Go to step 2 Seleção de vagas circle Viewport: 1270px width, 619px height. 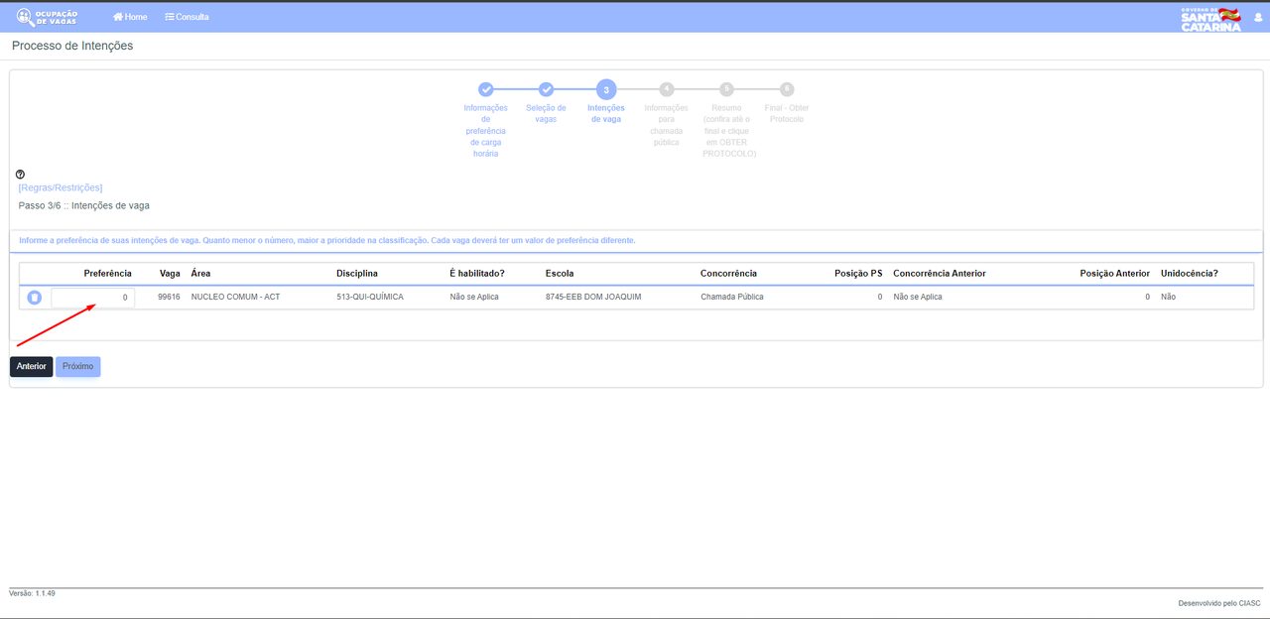click(547, 89)
